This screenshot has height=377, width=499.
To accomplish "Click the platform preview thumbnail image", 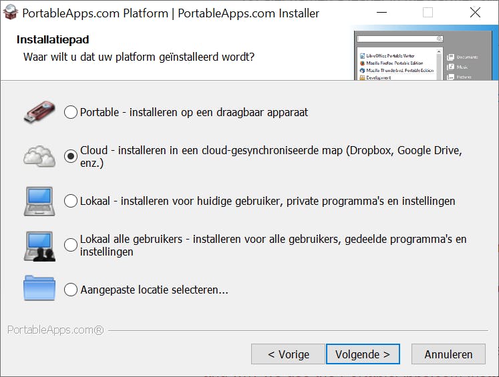I will pos(426,56).
